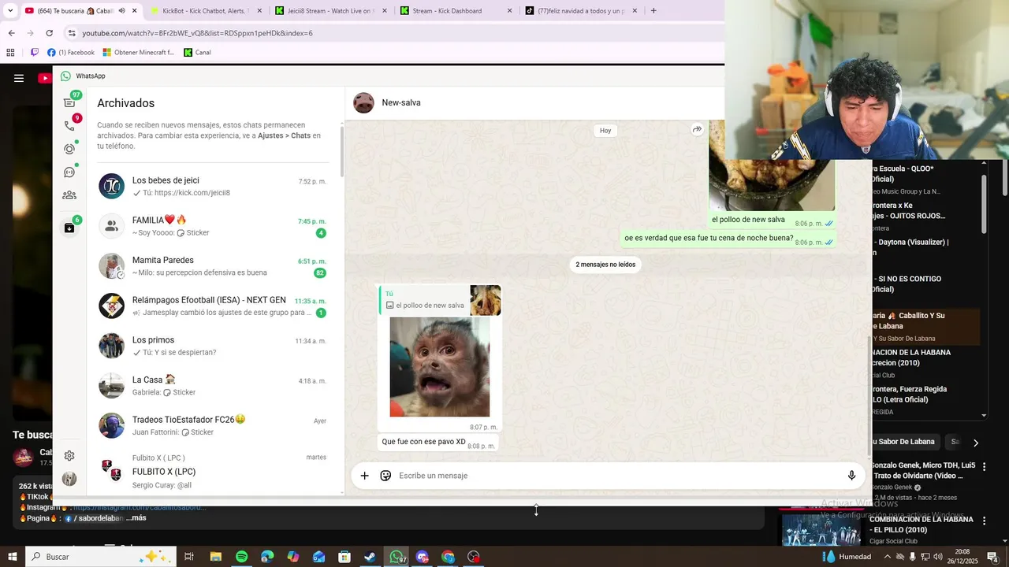Open Spotify from the taskbar

(x=241, y=557)
